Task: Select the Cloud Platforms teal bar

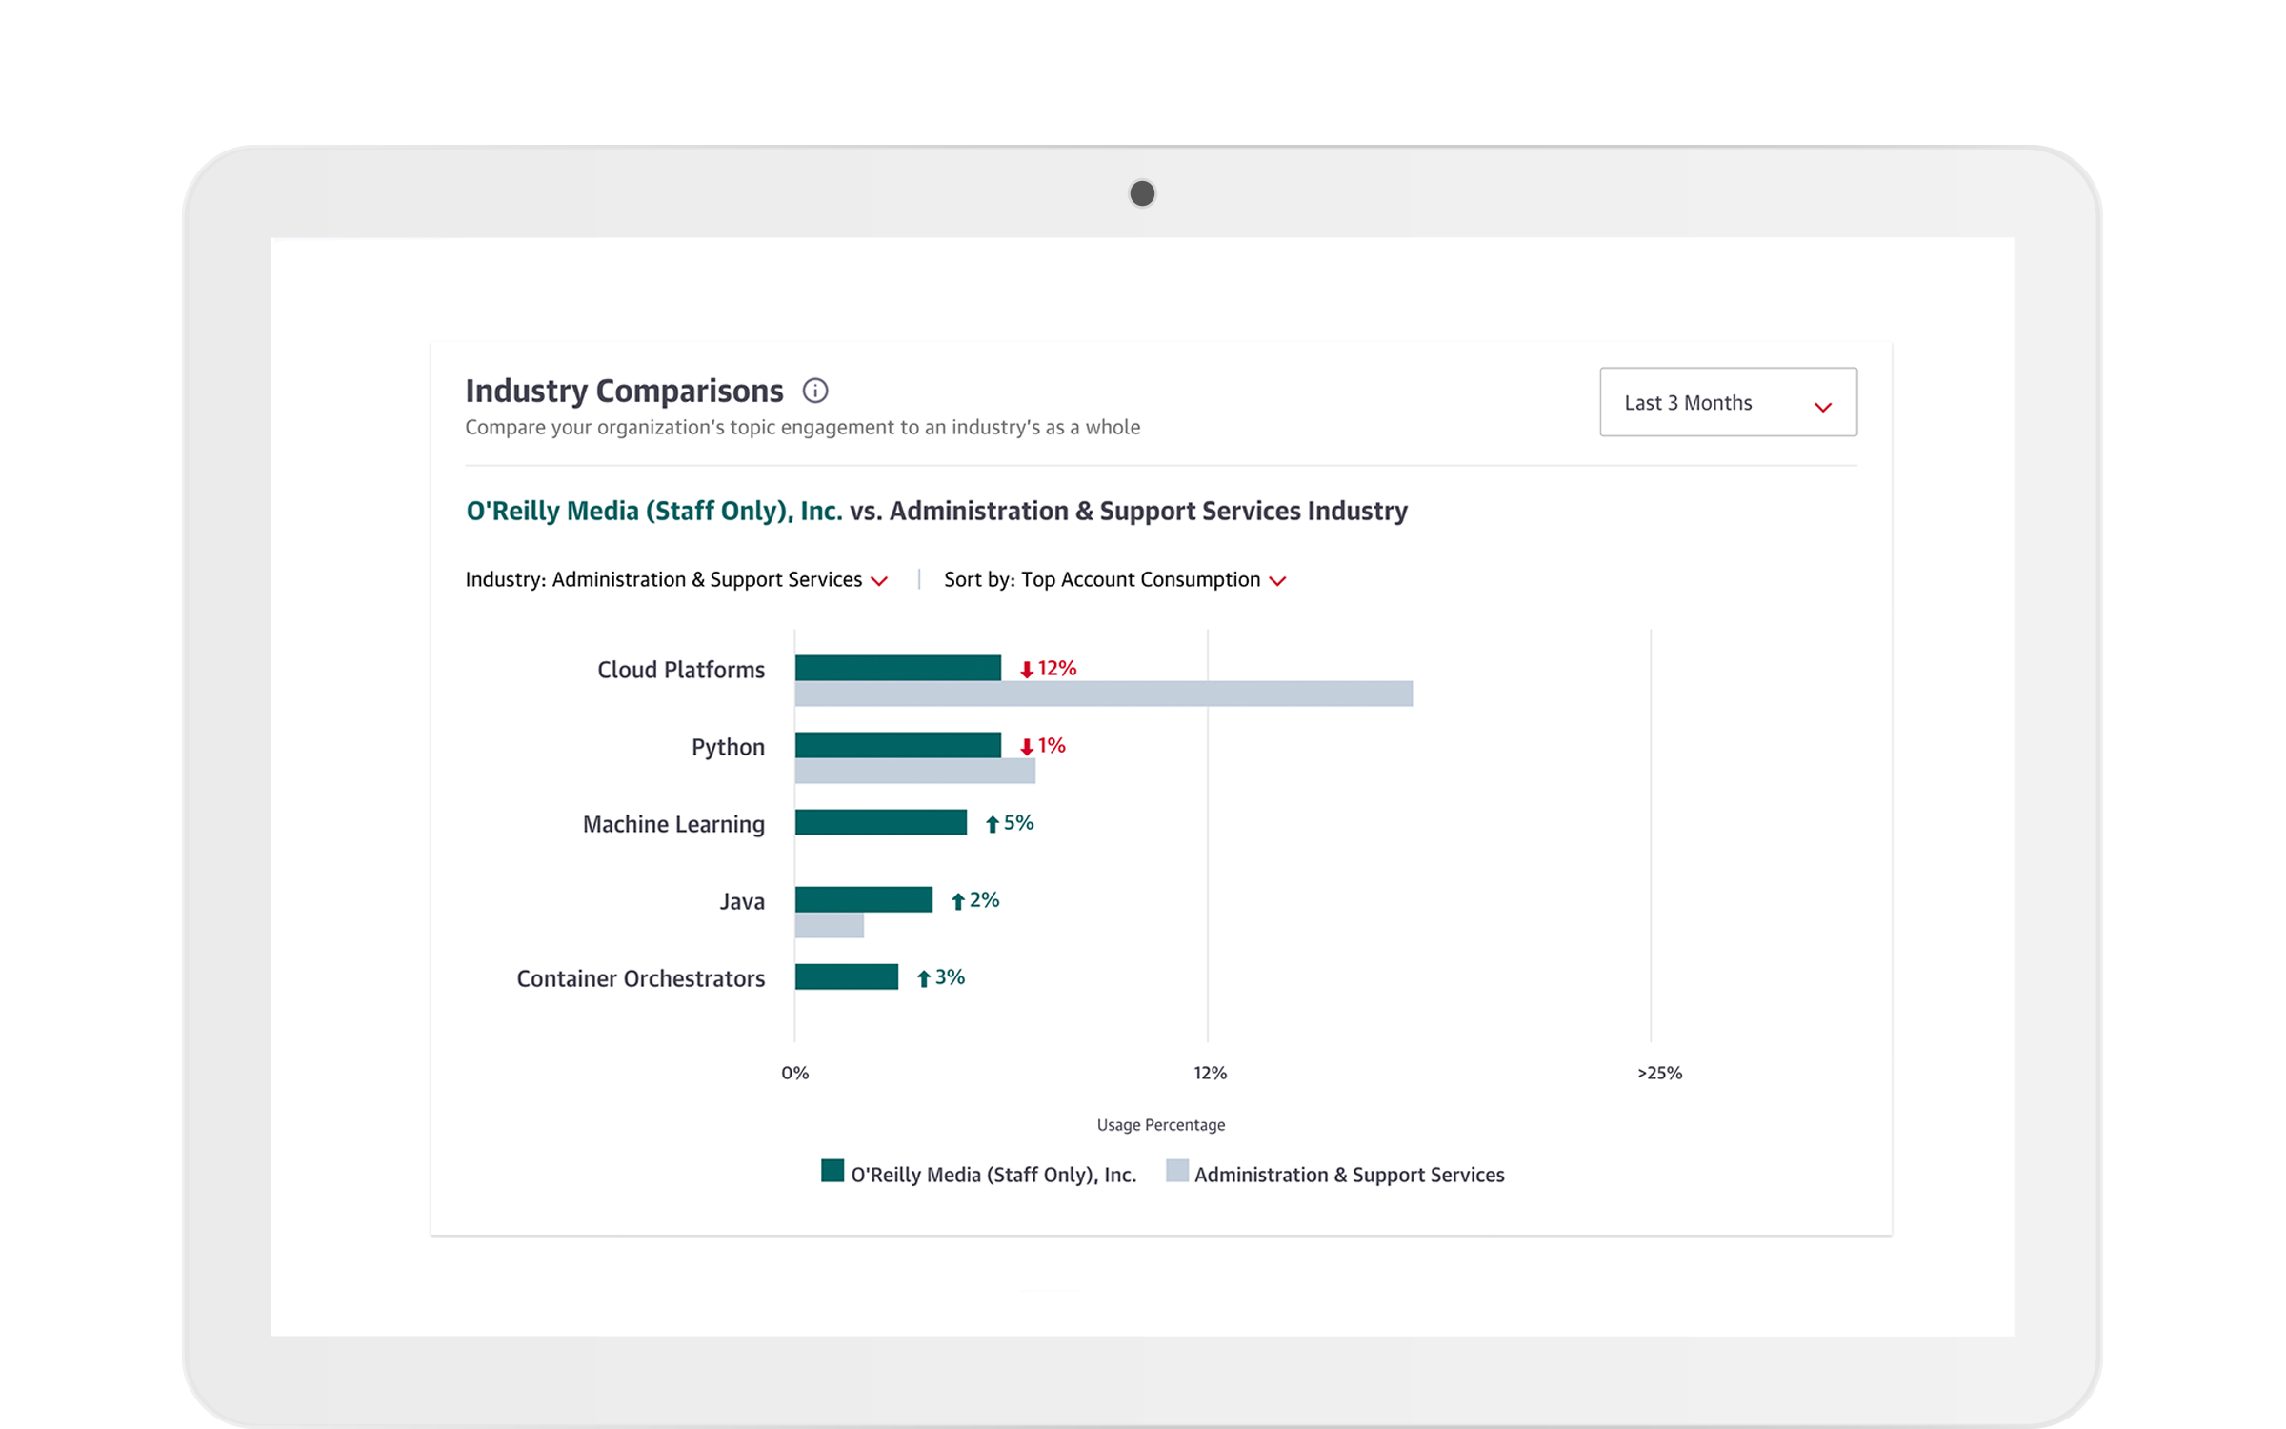Action: (x=898, y=668)
